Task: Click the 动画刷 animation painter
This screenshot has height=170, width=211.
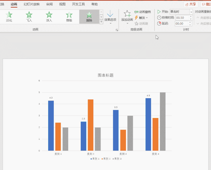Action: tap(141, 23)
